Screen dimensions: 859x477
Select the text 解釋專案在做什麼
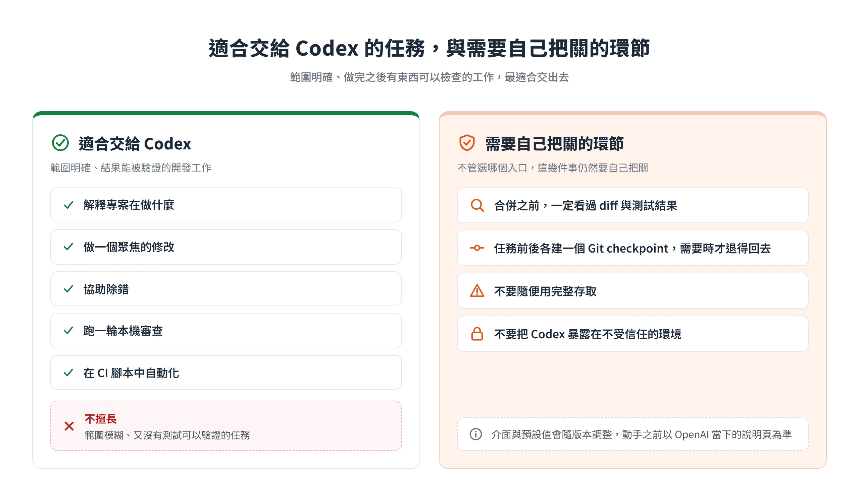[x=129, y=205]
